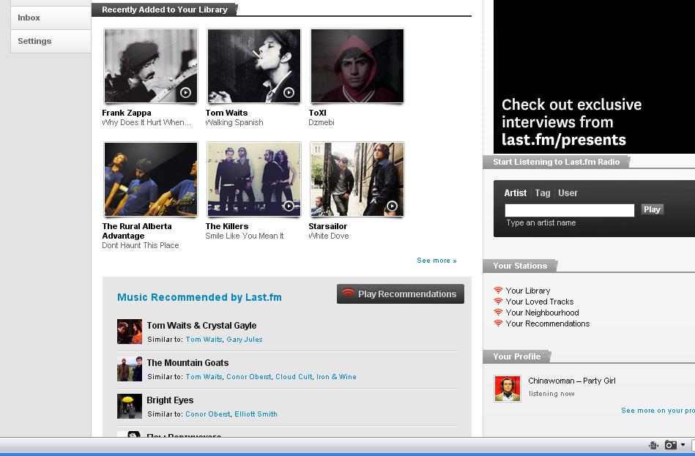Click the Bright Eyes thumbnail
The image size is (695, 456).
pyautogui.click(x=130, y=406)
